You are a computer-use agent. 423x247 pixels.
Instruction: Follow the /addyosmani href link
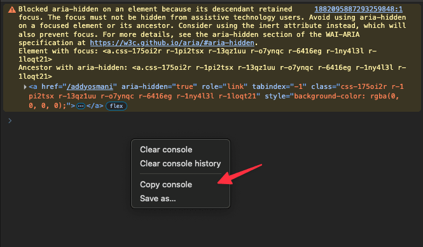click(90, 86)
